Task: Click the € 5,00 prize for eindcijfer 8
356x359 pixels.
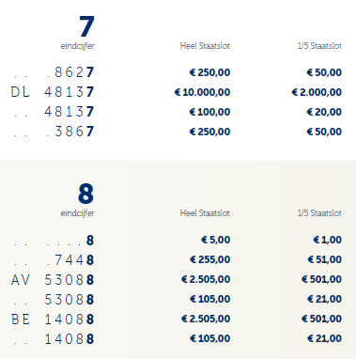Action: pyautogui.click(x=216, y=240)
